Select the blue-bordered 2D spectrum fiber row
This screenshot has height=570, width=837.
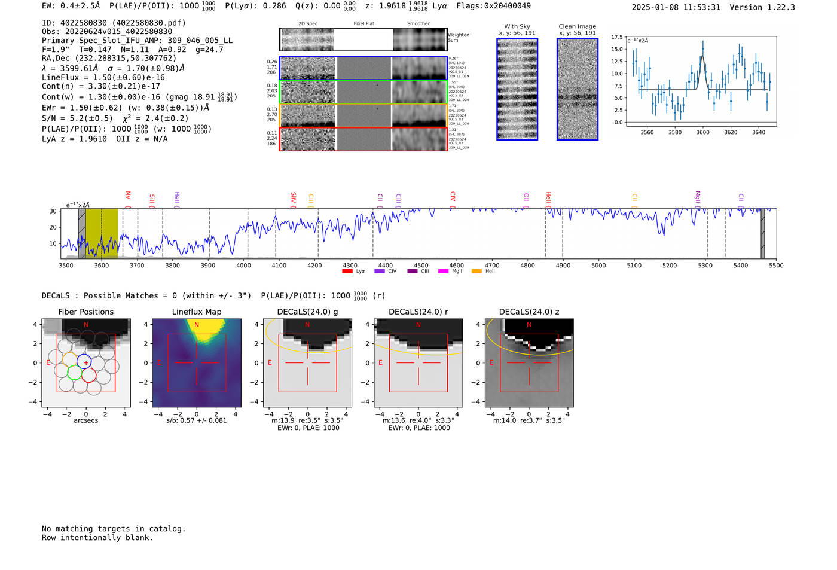pos(363,68)
